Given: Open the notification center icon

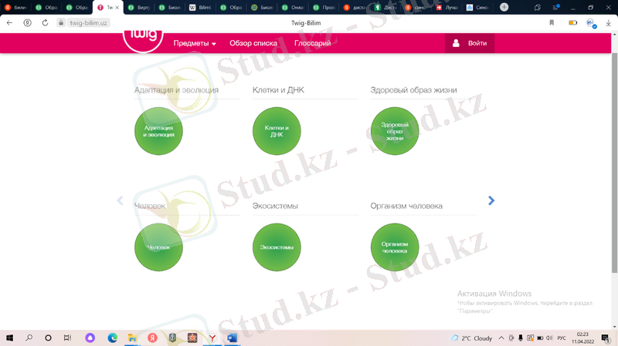Looking at the screenshot, I should (606, 338).
